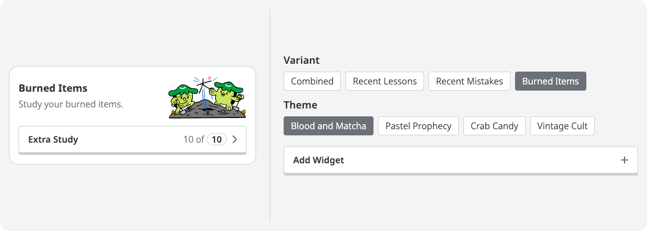Click the "Study your burned items." description
This screenshot has width=647, height=231.
pyautogui.click(x=71, y=104)
